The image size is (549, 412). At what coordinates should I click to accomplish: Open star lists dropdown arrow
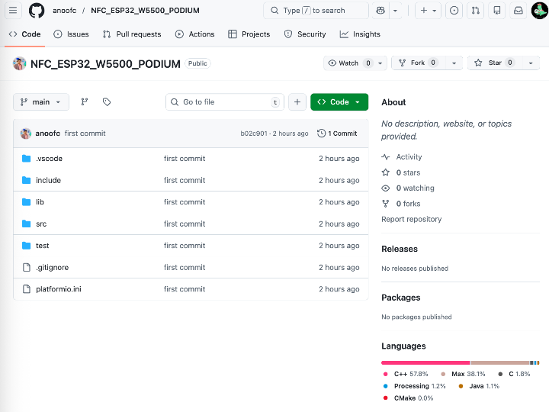(x=531, y=63)
